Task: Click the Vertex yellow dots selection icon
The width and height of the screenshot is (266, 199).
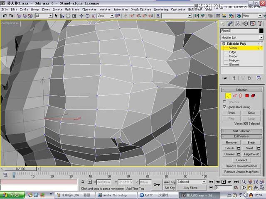Action: (x=228, y=96)
